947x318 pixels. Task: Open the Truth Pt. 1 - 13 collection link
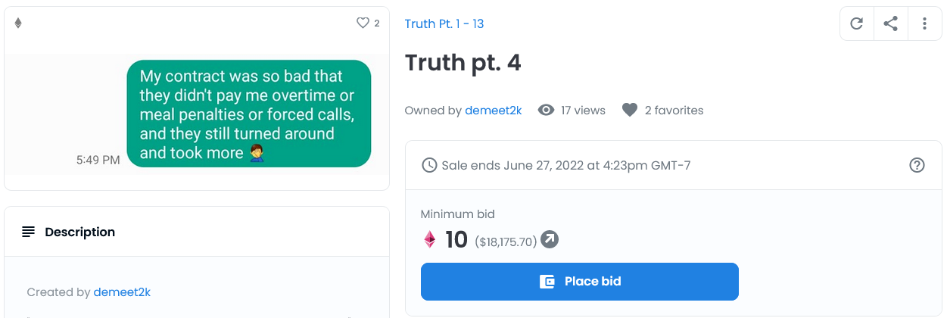444,23
